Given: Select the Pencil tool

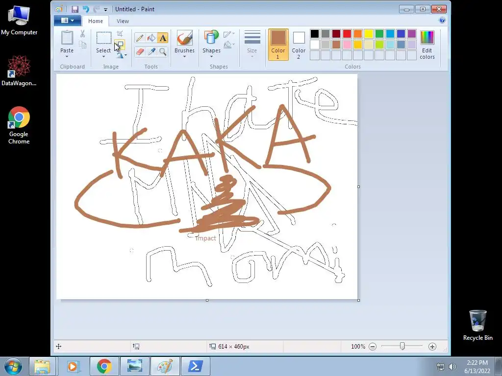Looking at the screenshot, I should click(x=140, y=38).
